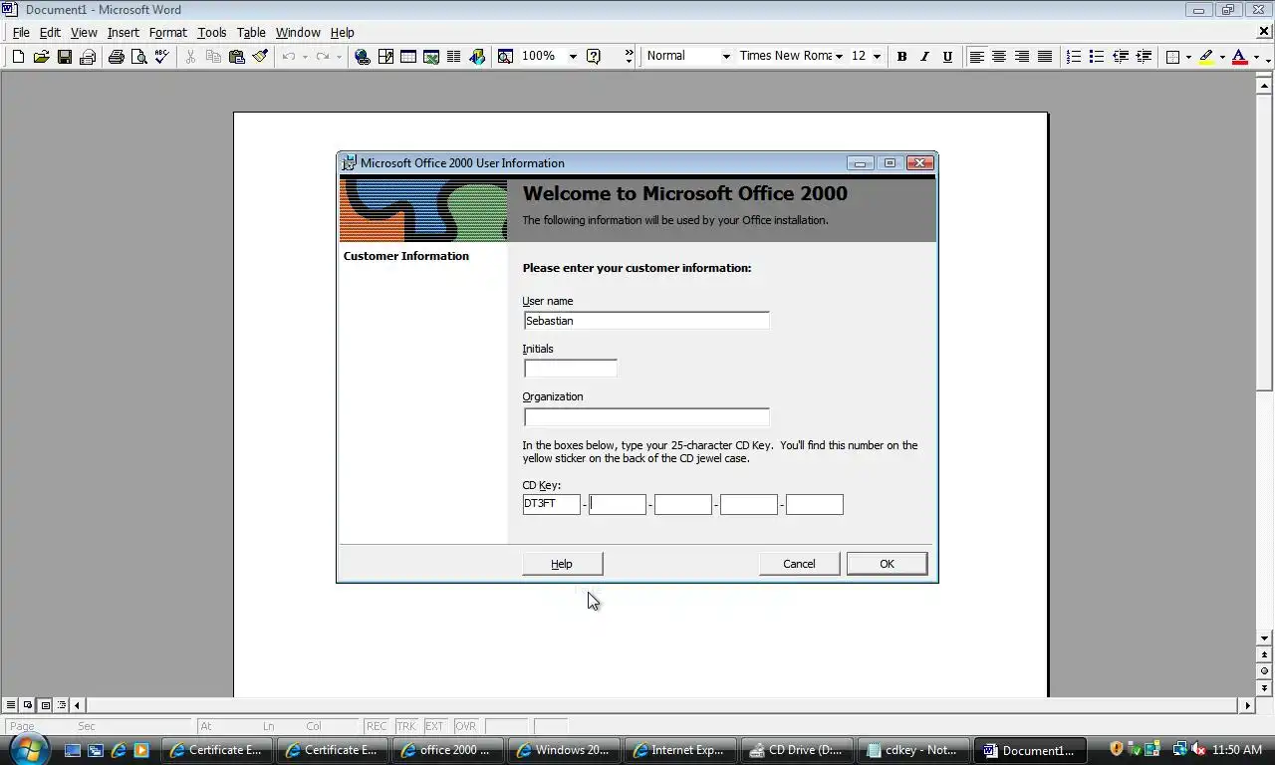Open Columns layout icon
The image size is (1275, 765).
pyautogui.click(x=453, y=57)
